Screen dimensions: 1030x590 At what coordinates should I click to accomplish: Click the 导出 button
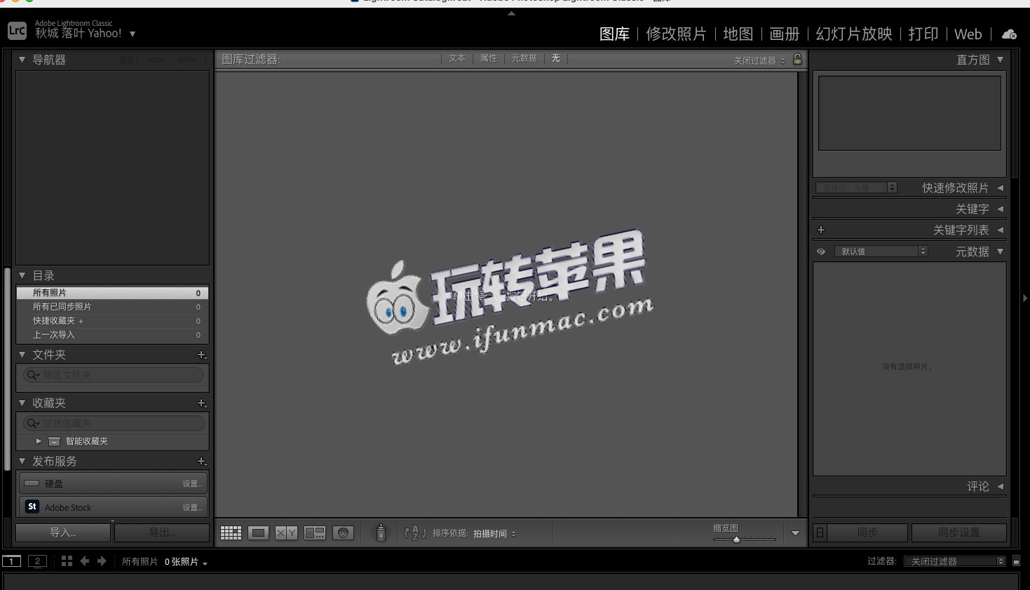162,533
